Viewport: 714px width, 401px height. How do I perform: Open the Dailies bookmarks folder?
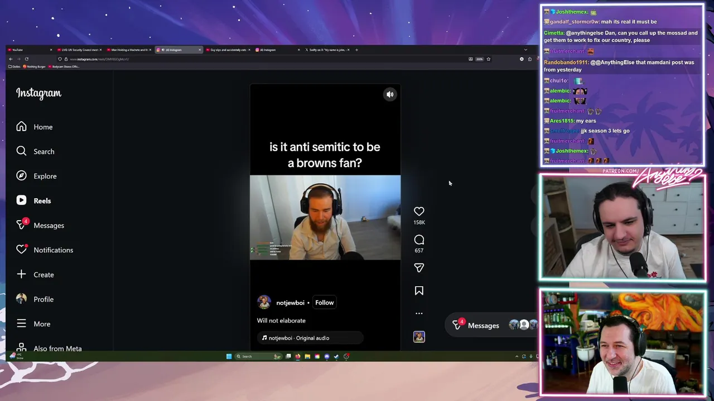[x=14, y=66]
